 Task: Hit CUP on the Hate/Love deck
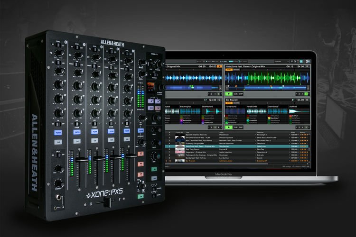241,94
